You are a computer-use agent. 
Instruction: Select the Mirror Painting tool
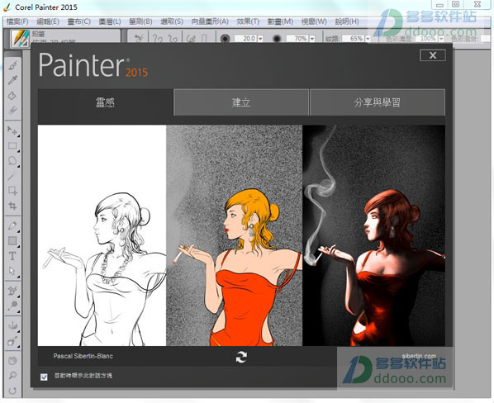(12, 325)
